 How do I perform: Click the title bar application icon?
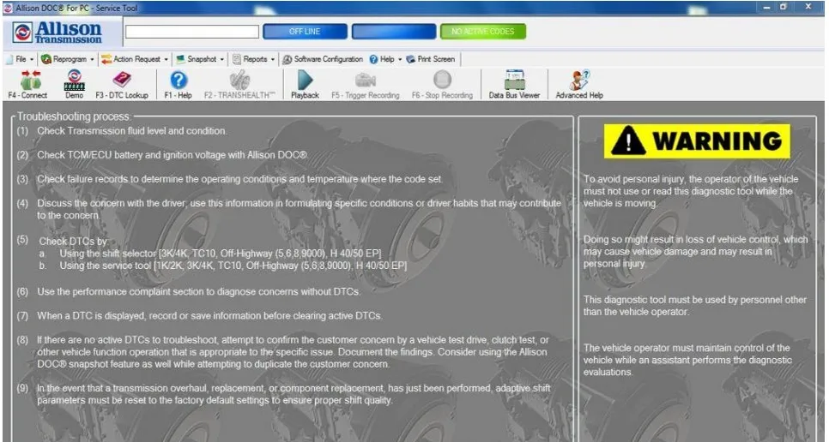click(8, 8)
